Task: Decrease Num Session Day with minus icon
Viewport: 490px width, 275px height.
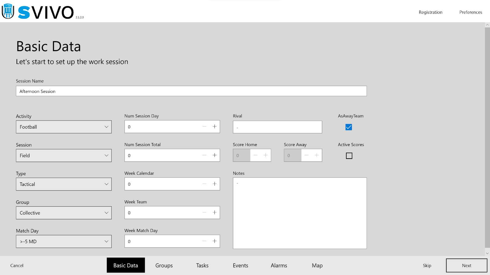Action: click(204, 127)
